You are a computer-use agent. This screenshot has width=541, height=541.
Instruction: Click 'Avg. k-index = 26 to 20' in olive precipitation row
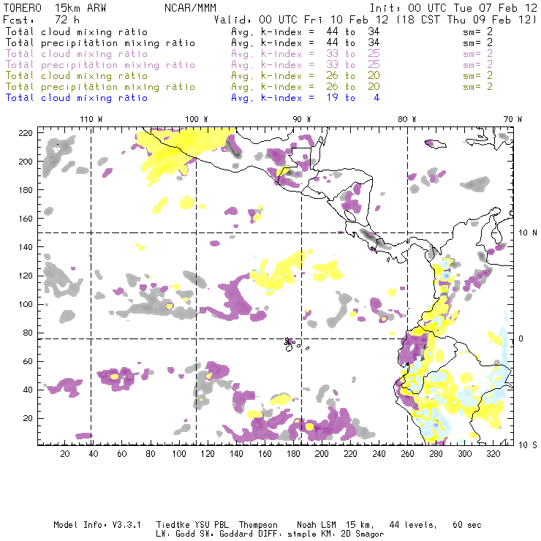pos(306,87)
